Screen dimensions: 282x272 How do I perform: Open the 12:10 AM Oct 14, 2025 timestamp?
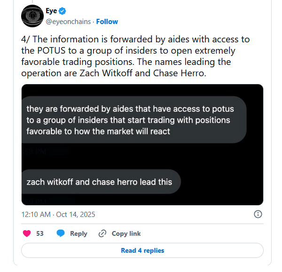pos(58,214)
